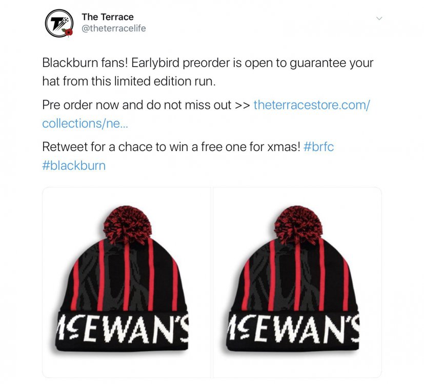Follow the theterracestore.com link
Viewport: 424px width, 384px height.
point(312,105)
